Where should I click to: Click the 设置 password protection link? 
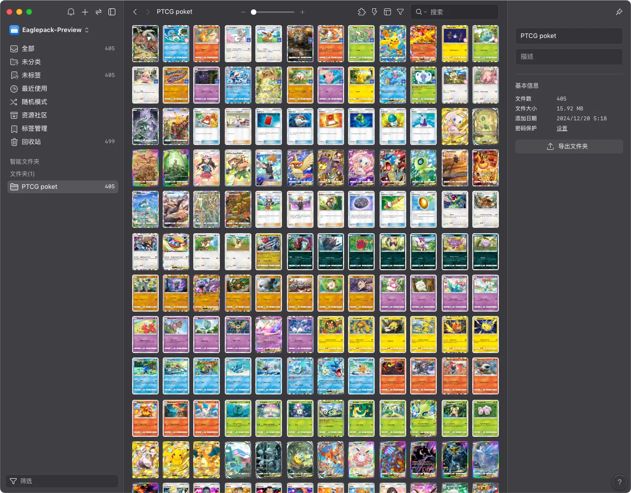[562, 128]
